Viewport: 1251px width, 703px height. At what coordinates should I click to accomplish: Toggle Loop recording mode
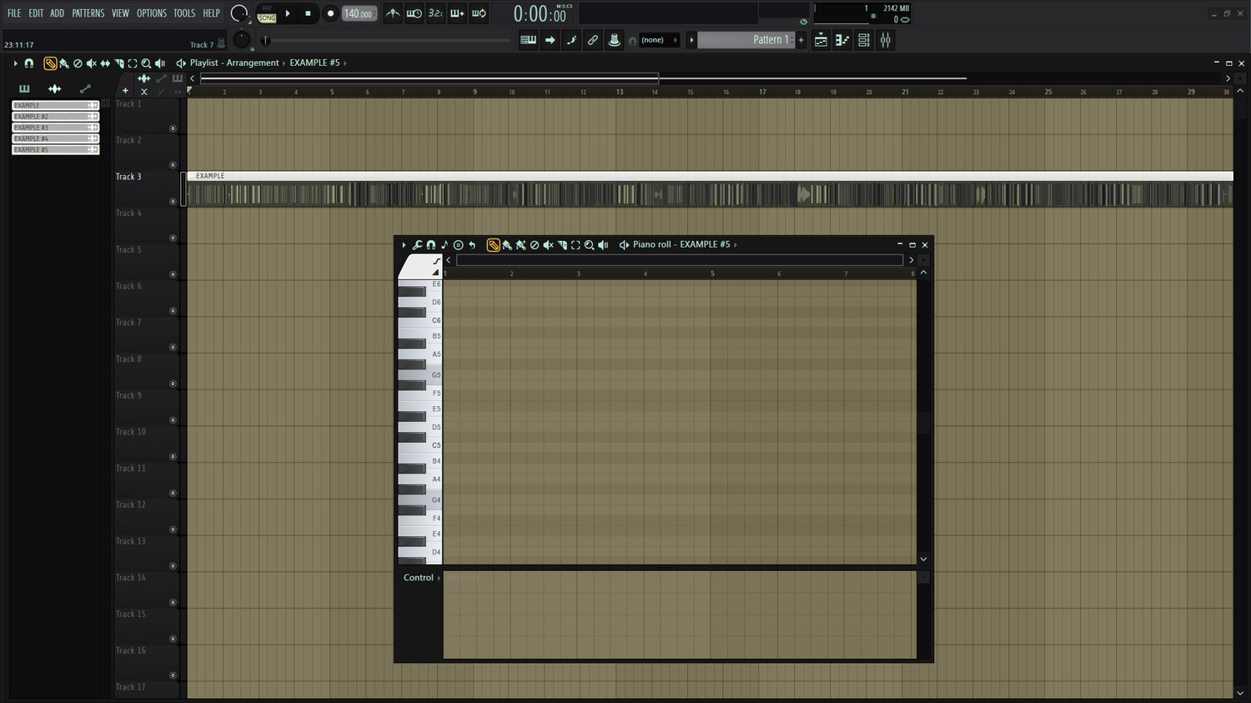(479, 13)
